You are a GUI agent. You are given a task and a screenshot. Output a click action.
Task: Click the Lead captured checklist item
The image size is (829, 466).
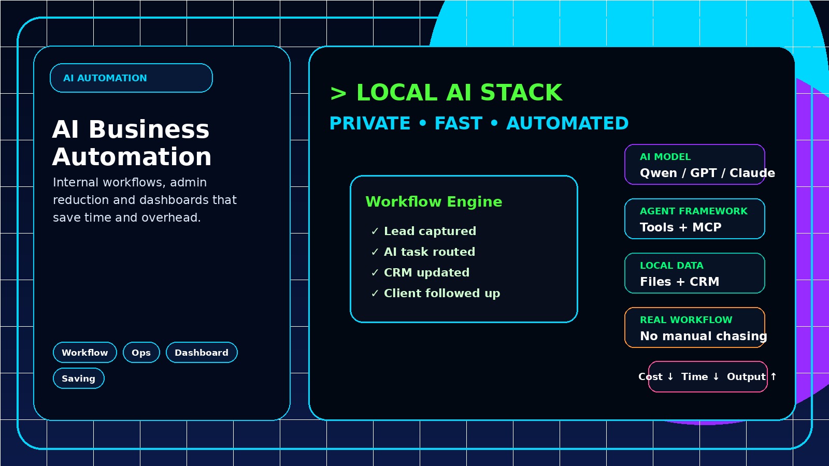click(424, 231)
